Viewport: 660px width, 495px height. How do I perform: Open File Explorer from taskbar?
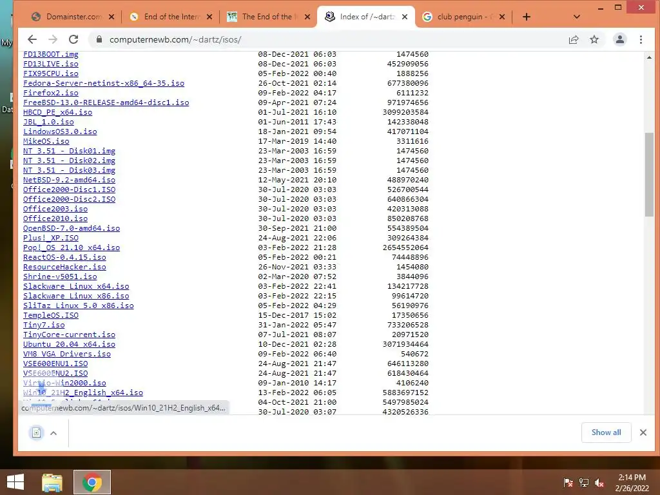click(52, 482)
